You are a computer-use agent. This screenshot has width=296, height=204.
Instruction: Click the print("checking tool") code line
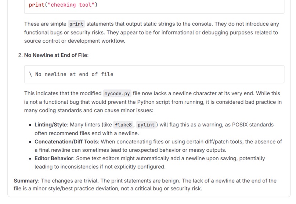coord(63,5)
